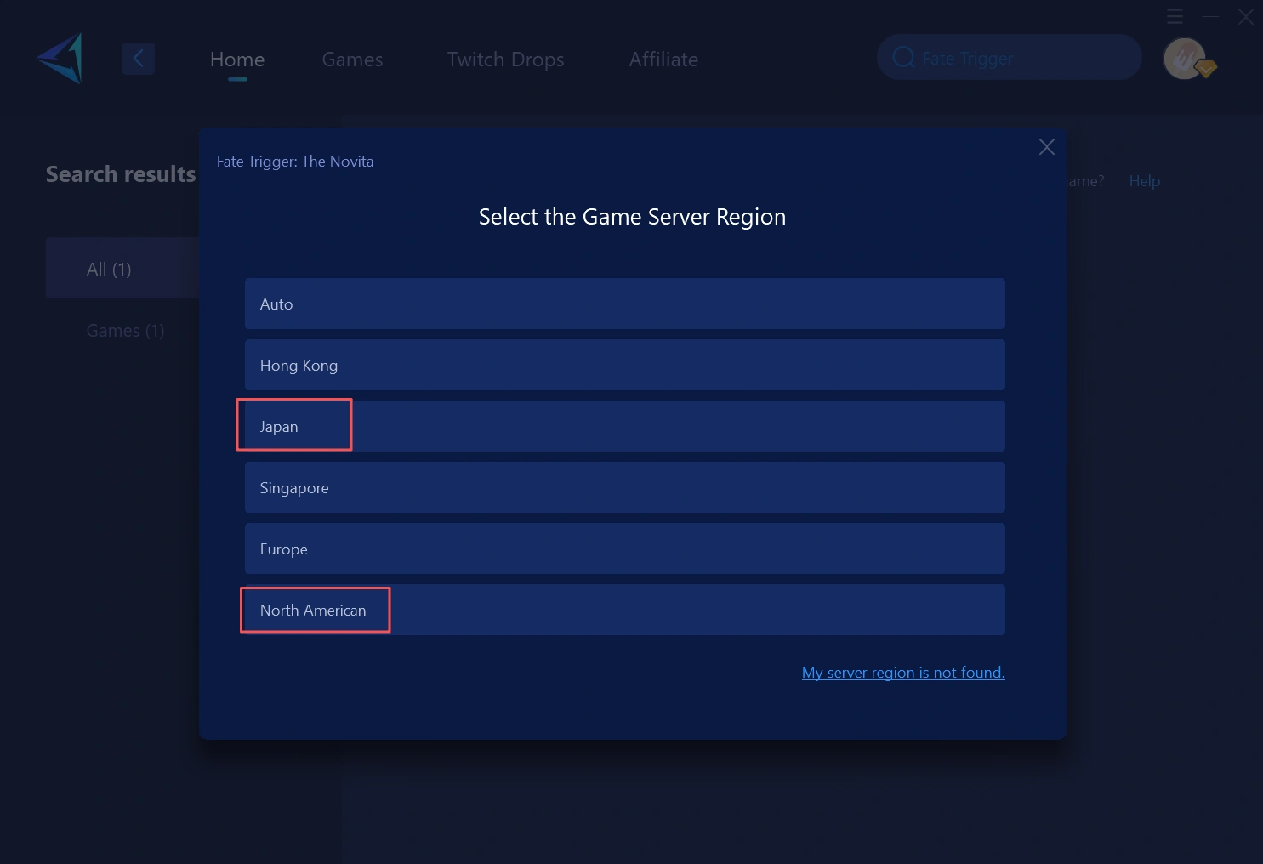Click the search magnifier icon
This screenshot has width=1263, height=864.
point(903,57)
